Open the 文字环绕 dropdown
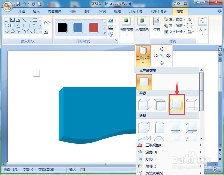The height and width of the screenshot is (175, 224). click(175, 32)
